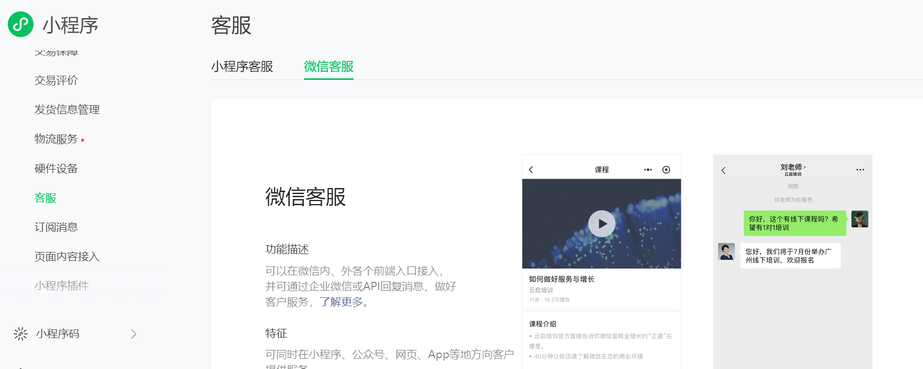Click the 云启培训 label under the course title
This screenshot has height=369, width=923.
tap(540, 290)
